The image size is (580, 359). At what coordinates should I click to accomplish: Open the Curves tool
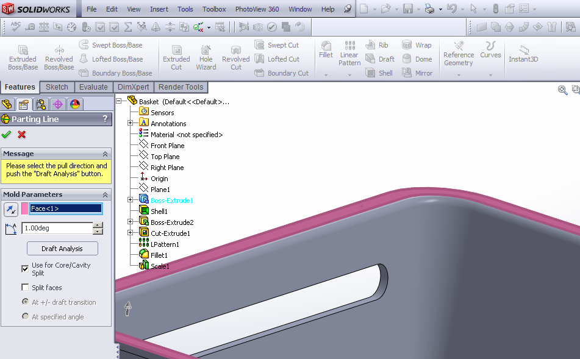click(490, 49)
